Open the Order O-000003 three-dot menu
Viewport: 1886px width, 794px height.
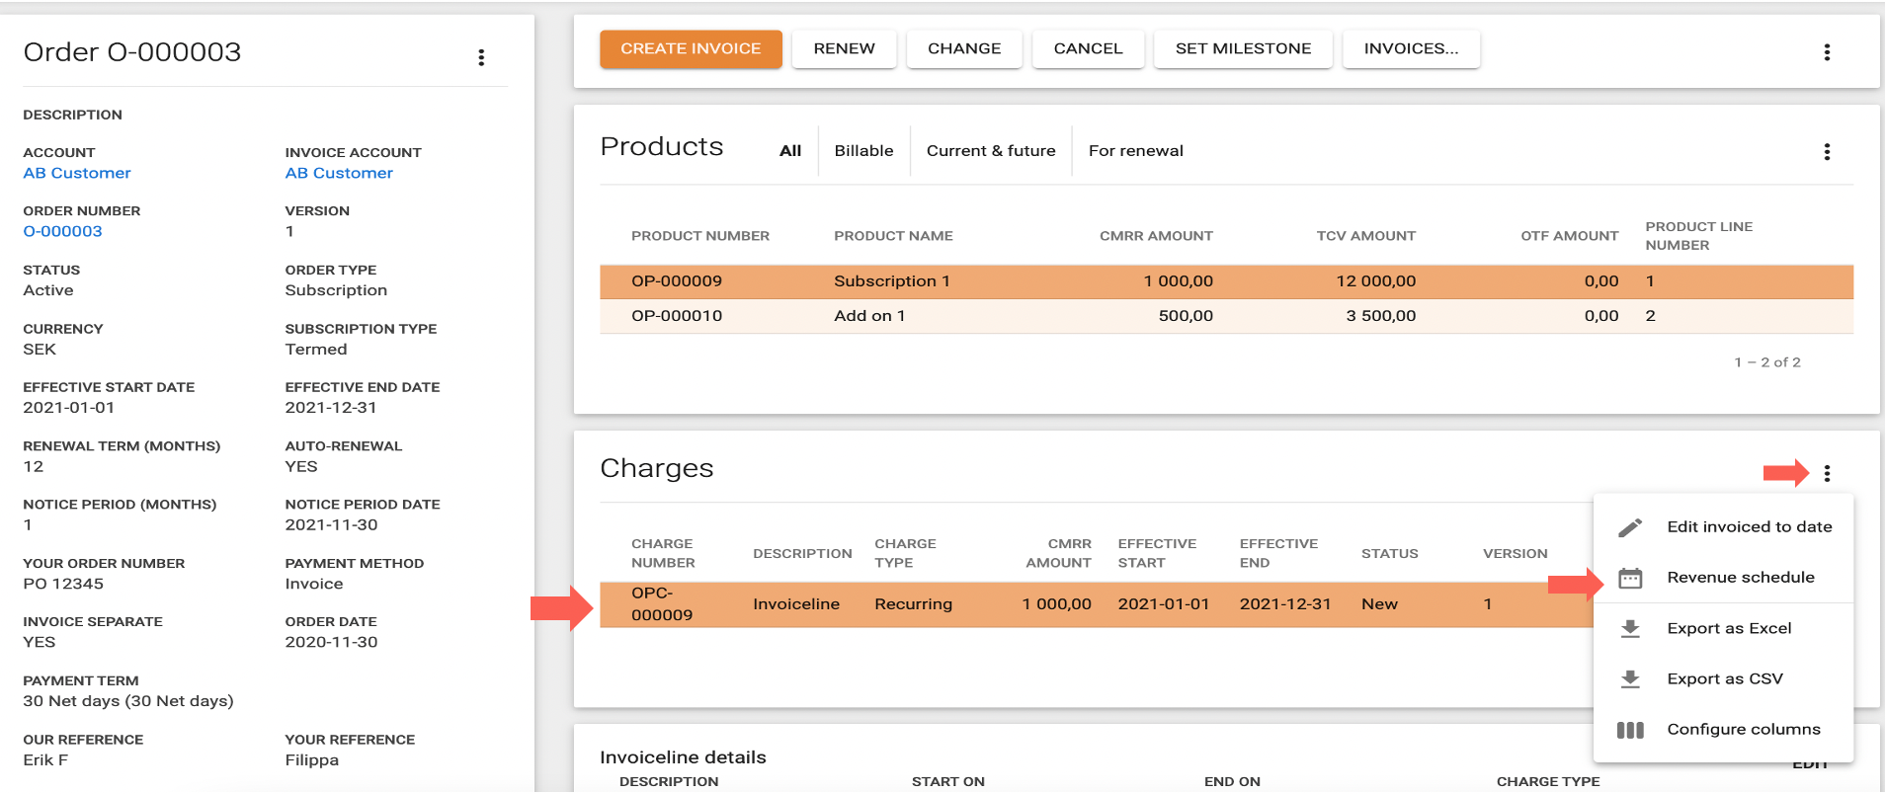481,57
